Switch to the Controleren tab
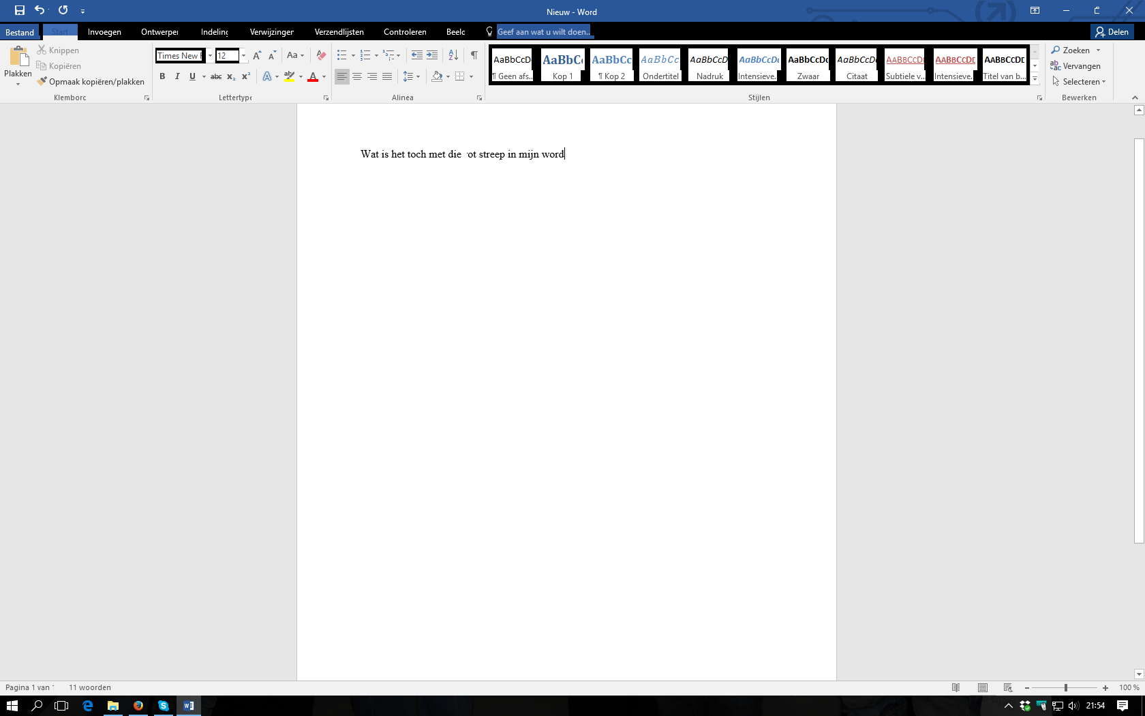 coord(405,32)
